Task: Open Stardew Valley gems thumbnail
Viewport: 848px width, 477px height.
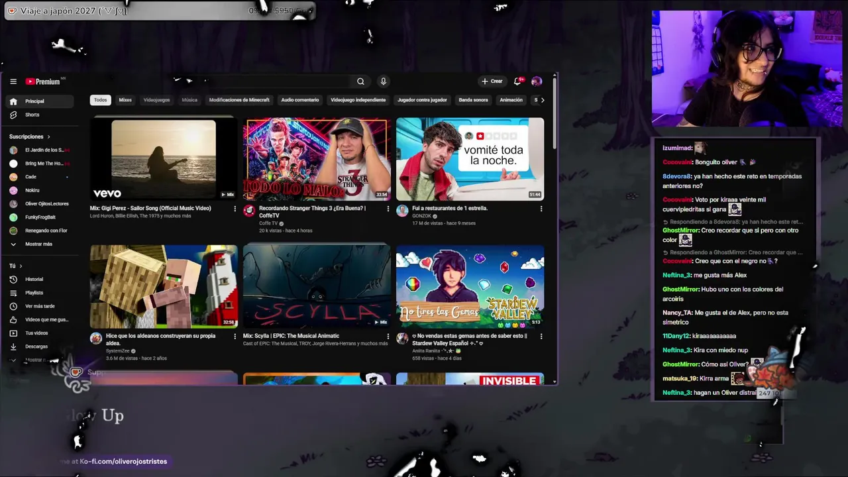Action: (470, 287)
